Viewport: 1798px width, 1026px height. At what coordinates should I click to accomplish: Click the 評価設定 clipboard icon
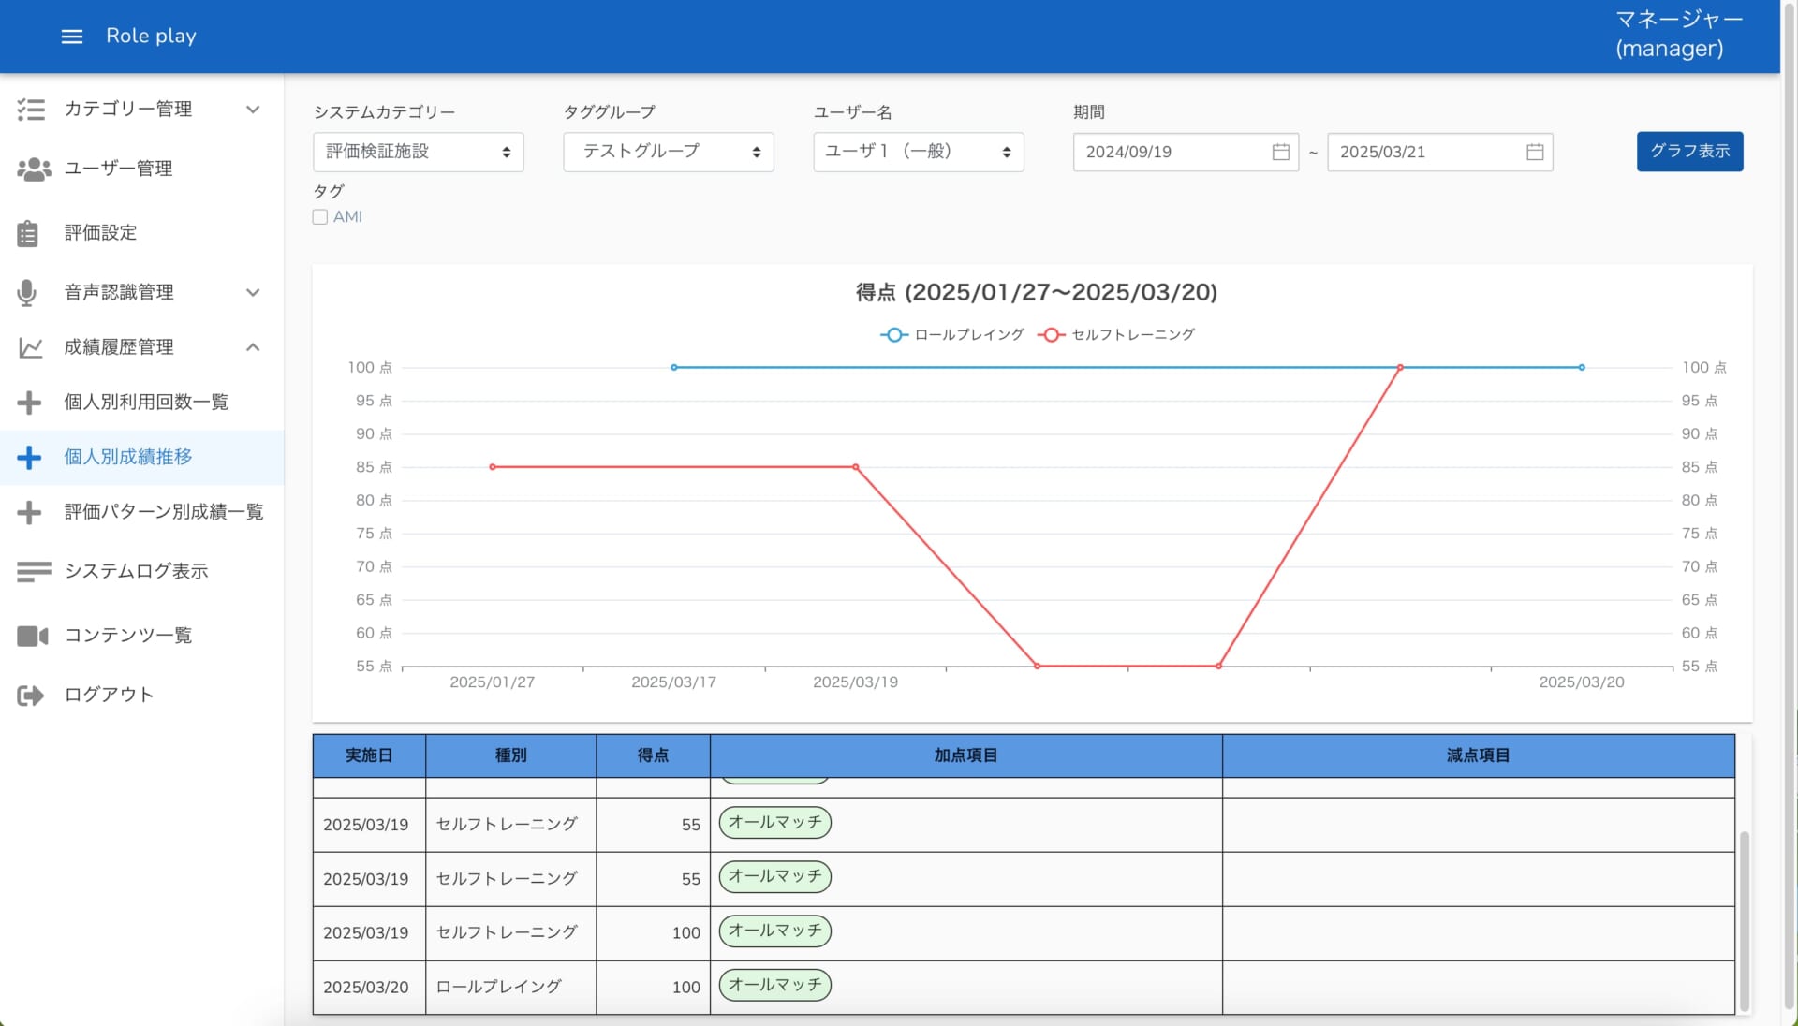27,232
